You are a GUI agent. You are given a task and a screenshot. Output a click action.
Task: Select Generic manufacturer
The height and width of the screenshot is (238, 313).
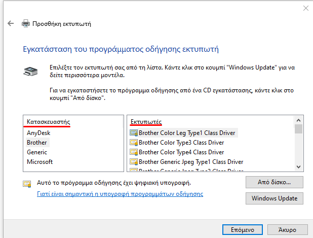[x=37, y=152]
